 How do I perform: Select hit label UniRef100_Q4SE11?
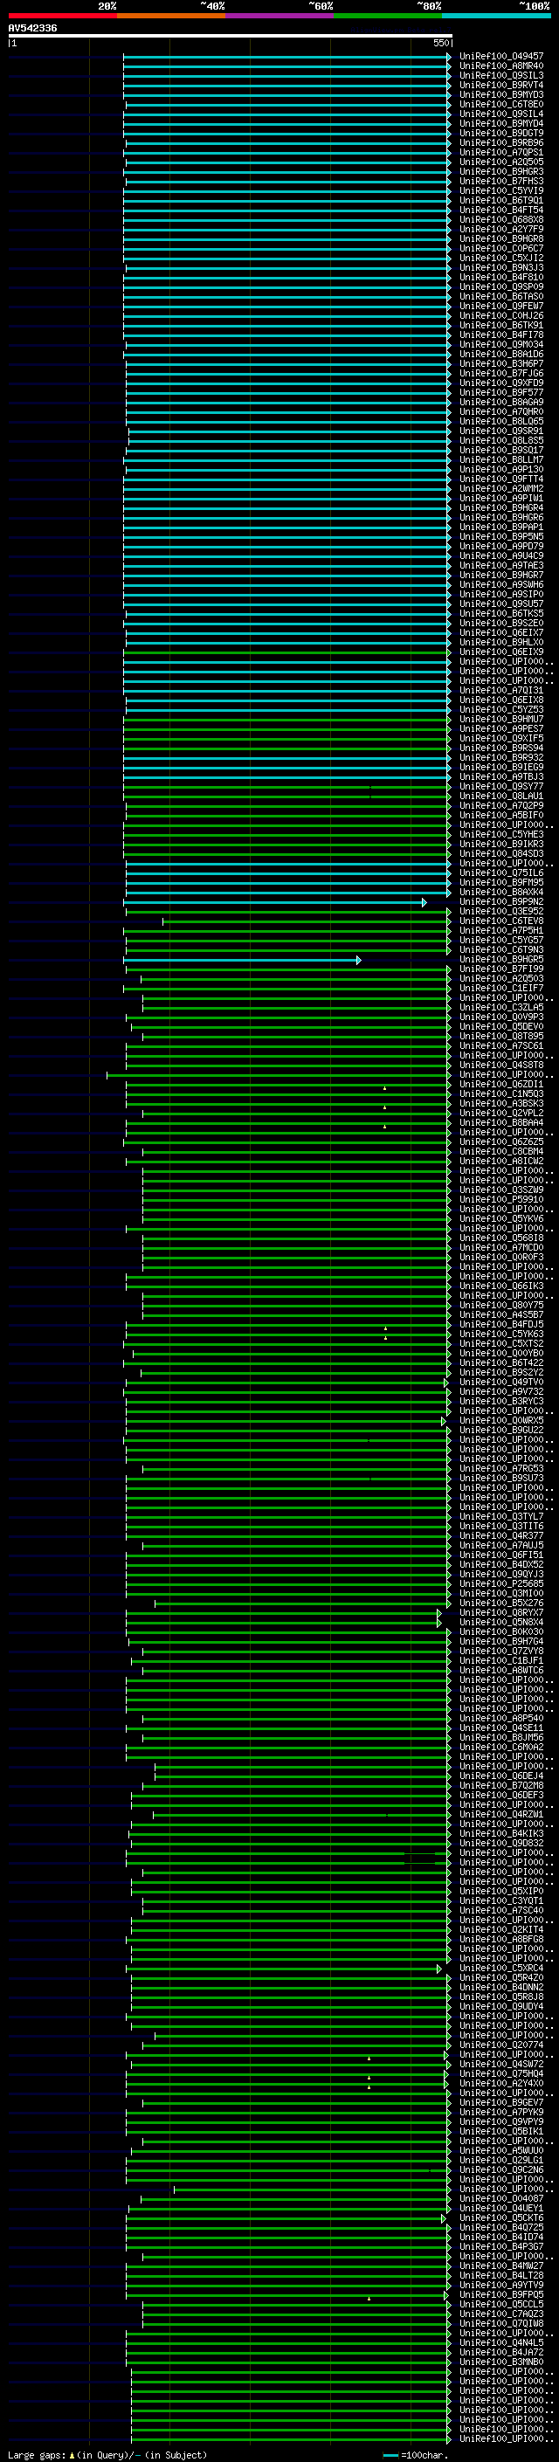click(501, 1728)
